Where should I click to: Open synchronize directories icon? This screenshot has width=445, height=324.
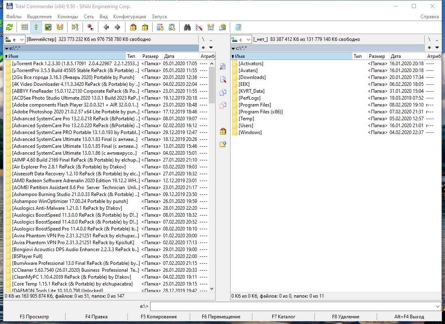(x=211, y=27)
